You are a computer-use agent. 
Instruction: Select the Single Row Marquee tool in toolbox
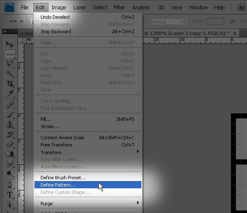10,54
